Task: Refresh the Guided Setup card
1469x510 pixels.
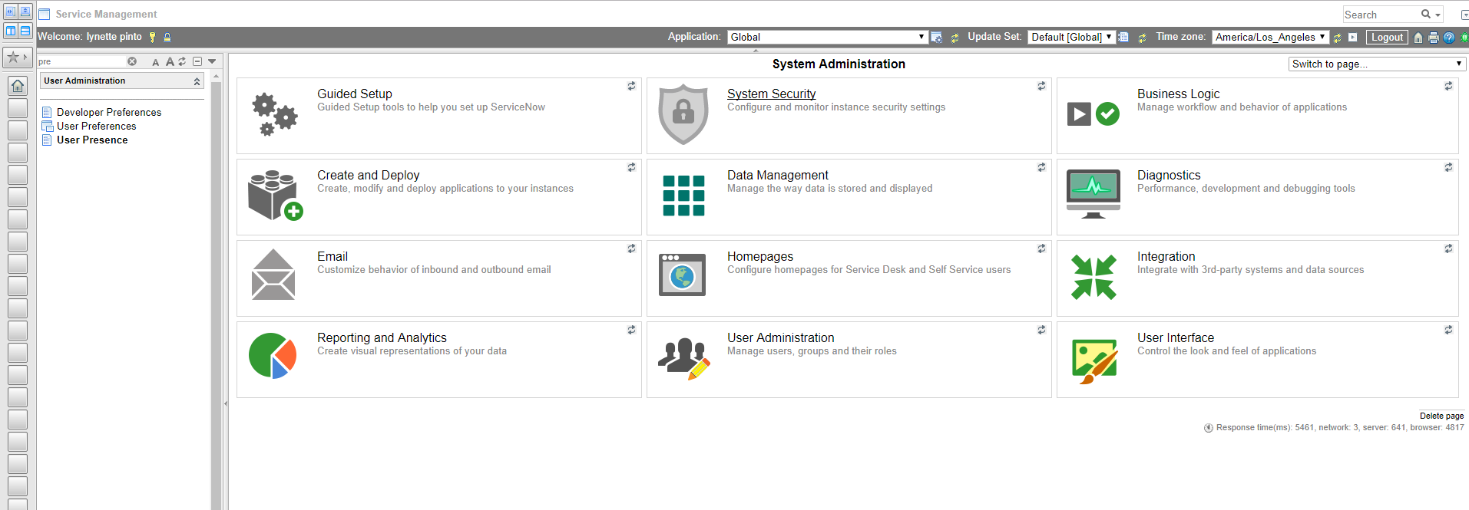Action: [631, 86]
